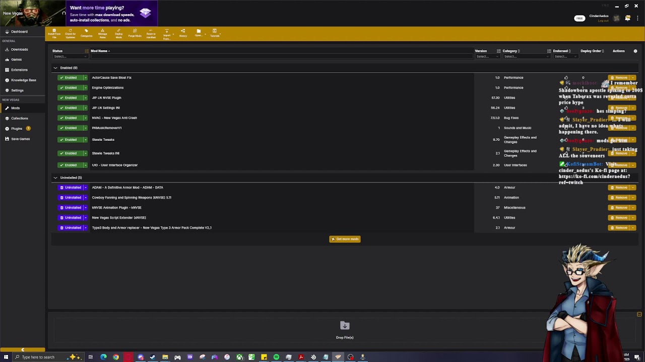The width and height of the screenshot is (645, 362).
Task: Click Reset to manifest icon
Action: (x=151, y=33)
